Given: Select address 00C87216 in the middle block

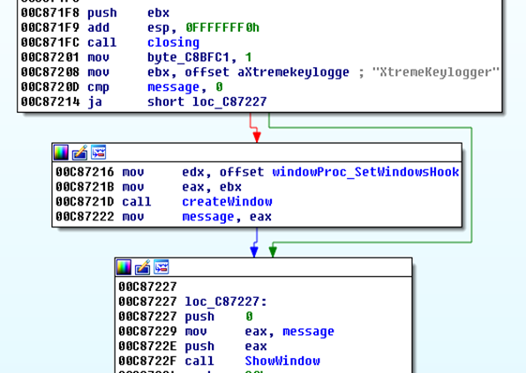Looking at the screenshot, I should point(85,172).
